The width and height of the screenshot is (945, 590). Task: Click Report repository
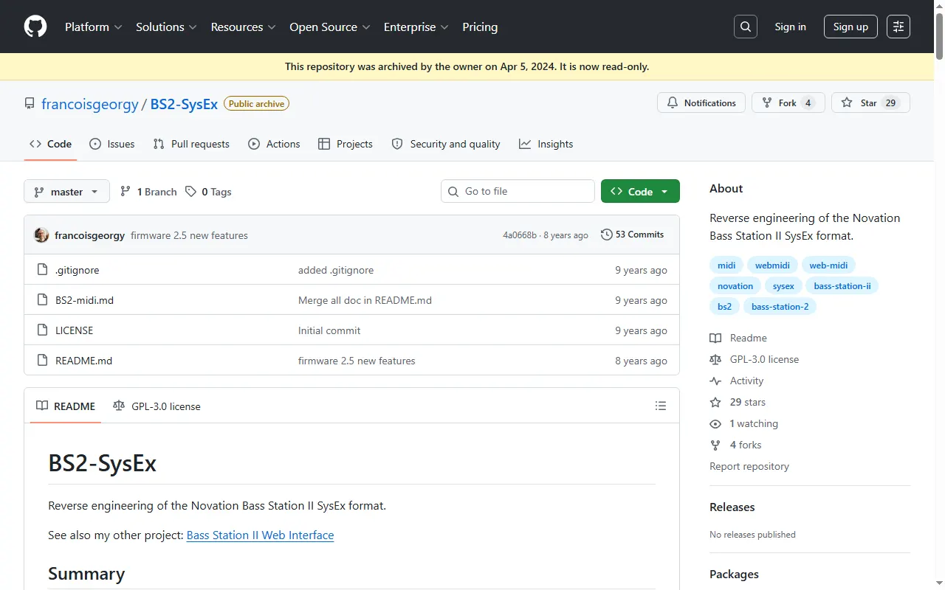pyautogui.click(x=749, y=466)
